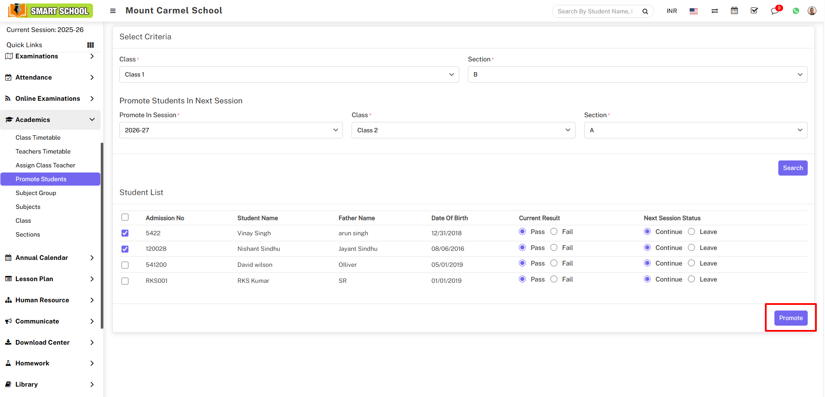Screen dimensions: 825x397
Task: Open the Quick Links grid icon
Action: tap(90, 45)
